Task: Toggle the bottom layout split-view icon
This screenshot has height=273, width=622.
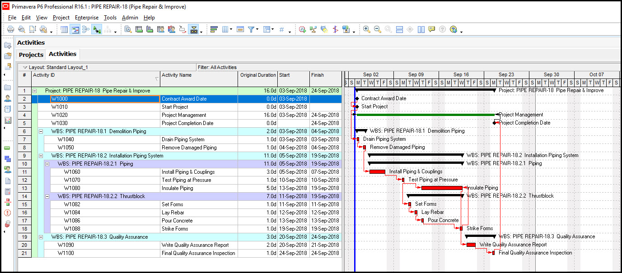Action: tap(400, 29)
